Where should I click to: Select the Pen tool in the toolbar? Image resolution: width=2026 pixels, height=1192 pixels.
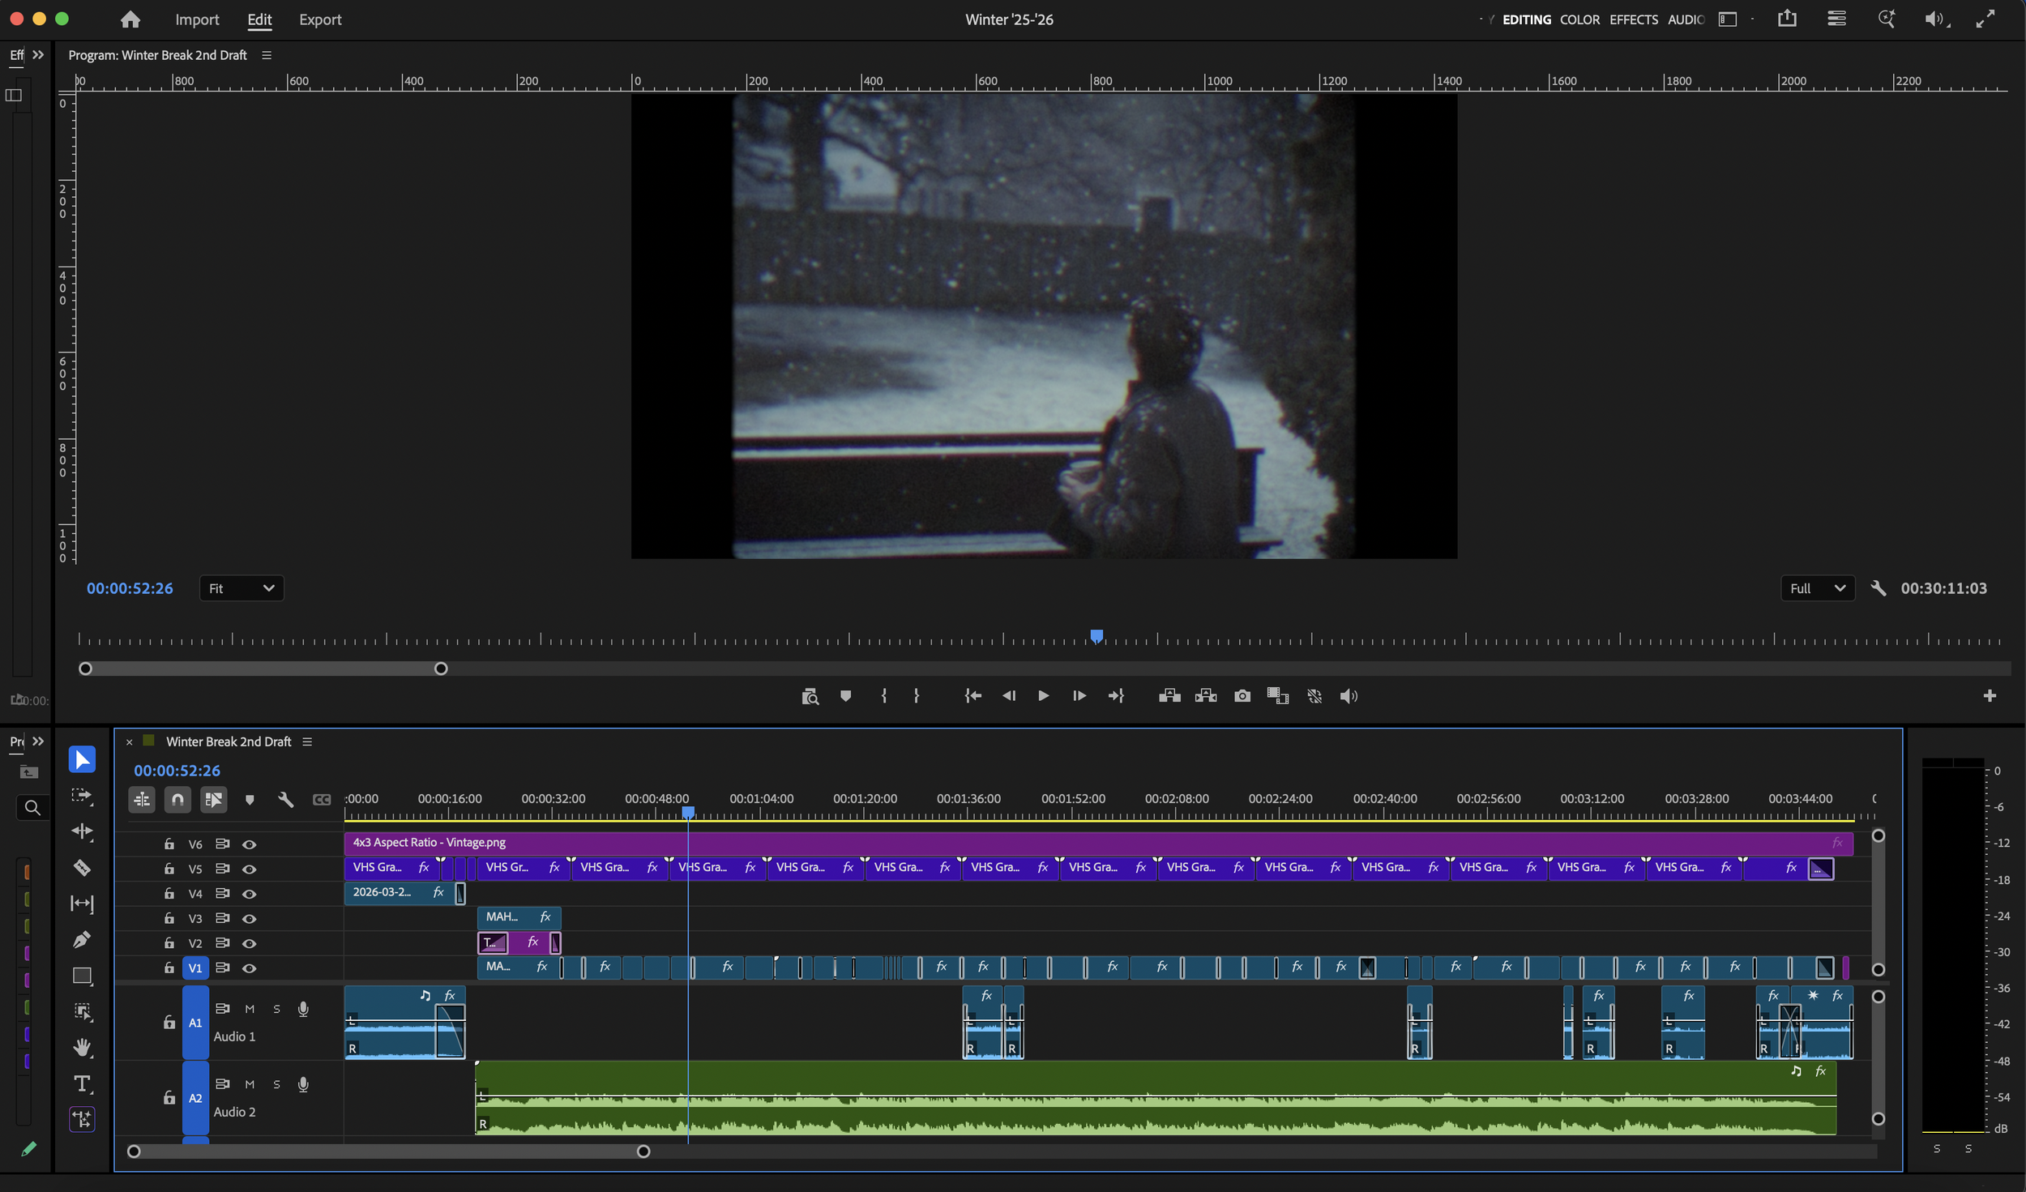pos(82,940)
